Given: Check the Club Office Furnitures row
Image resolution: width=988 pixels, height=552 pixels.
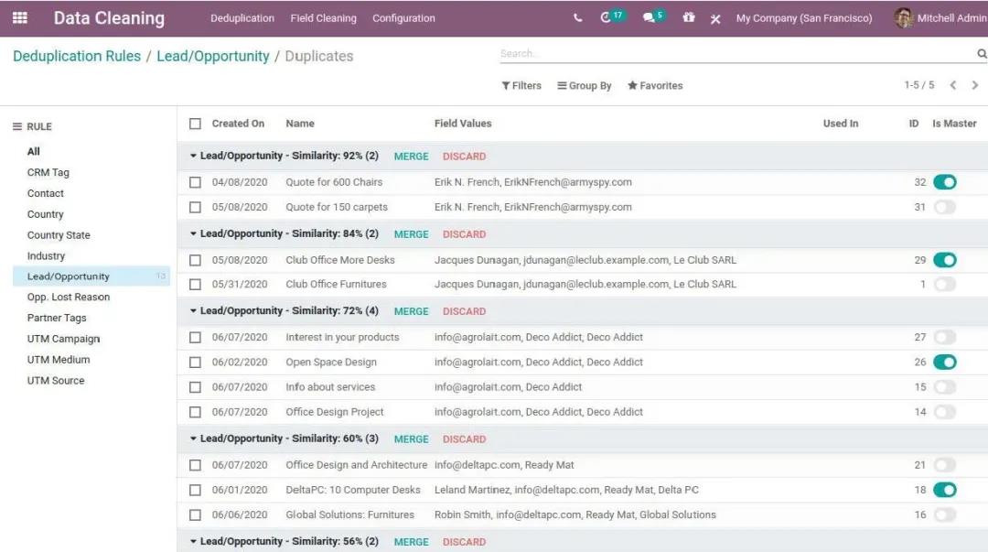Looking at the screenshot, I should point(196,285).
